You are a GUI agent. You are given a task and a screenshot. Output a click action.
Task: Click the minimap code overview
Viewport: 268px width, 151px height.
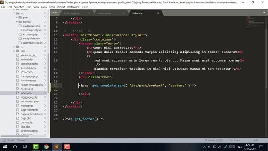[x=255, y=23]
